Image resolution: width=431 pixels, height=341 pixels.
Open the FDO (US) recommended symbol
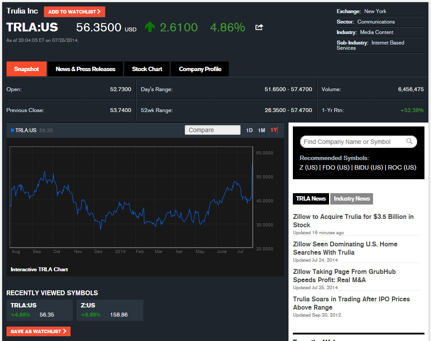point(336,167)
